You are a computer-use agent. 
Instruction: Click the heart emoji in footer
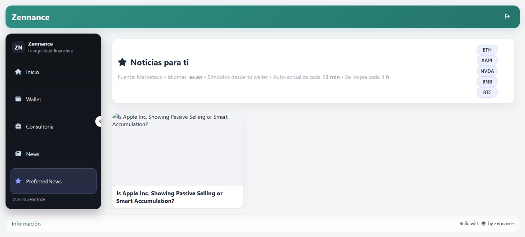tap(484, 223)
